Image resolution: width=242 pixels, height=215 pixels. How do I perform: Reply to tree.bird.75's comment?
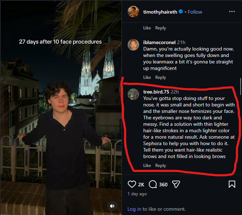161,166
